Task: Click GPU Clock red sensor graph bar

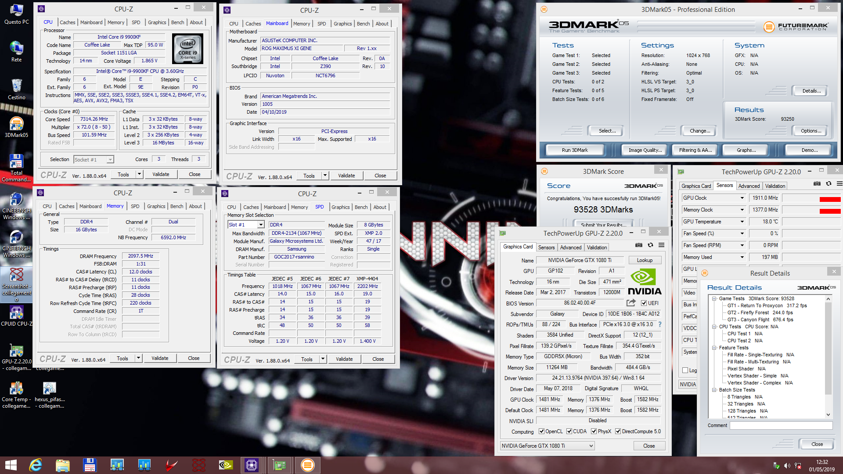Action: pyautogui.click(x=830, y=199)
